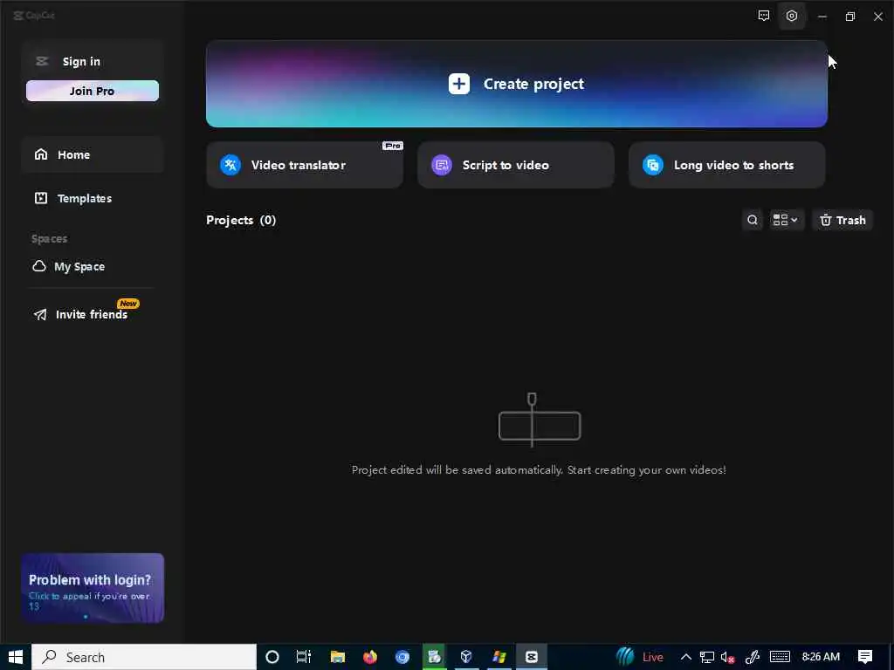Click the muted volume tray icon

[727, 658]
